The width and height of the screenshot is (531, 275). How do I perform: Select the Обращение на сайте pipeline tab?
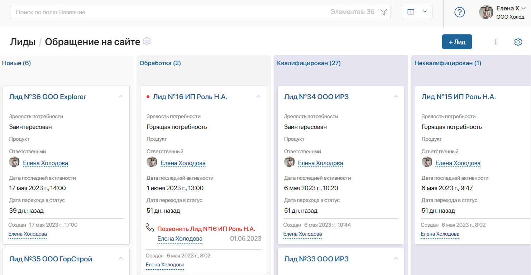tap(94, 42)
